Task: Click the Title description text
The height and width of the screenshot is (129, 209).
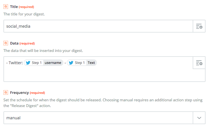Action: (24, 14)
